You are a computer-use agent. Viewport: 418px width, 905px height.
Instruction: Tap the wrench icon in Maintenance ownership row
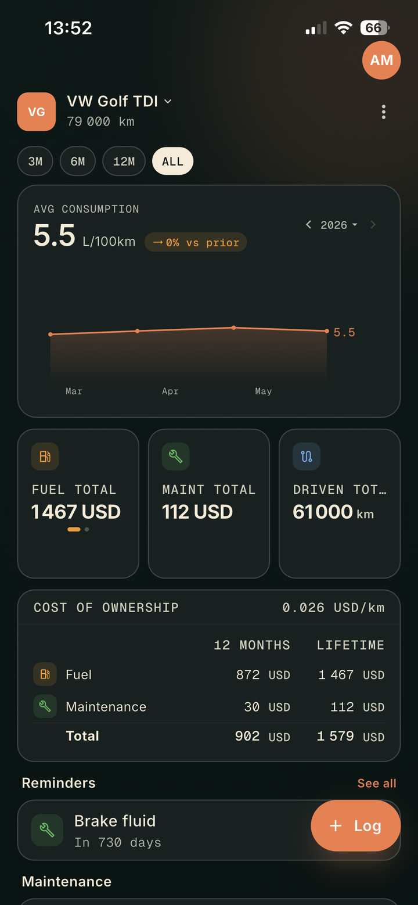tap(45, 706)
